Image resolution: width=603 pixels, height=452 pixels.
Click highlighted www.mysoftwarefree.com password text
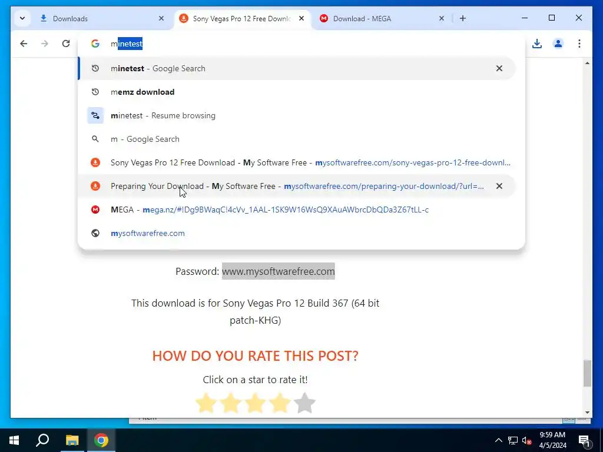point(278,271)
